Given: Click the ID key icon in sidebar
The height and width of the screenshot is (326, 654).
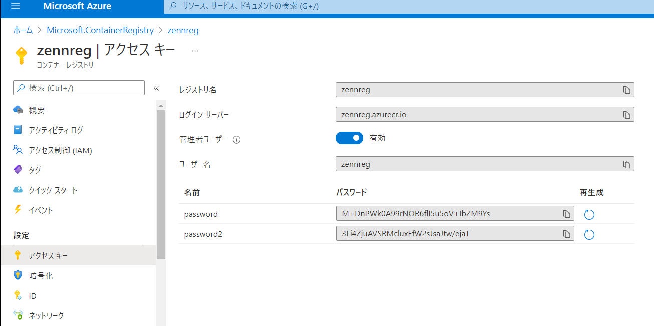Looking at the screenshot, I should click(x=18, y=295).
